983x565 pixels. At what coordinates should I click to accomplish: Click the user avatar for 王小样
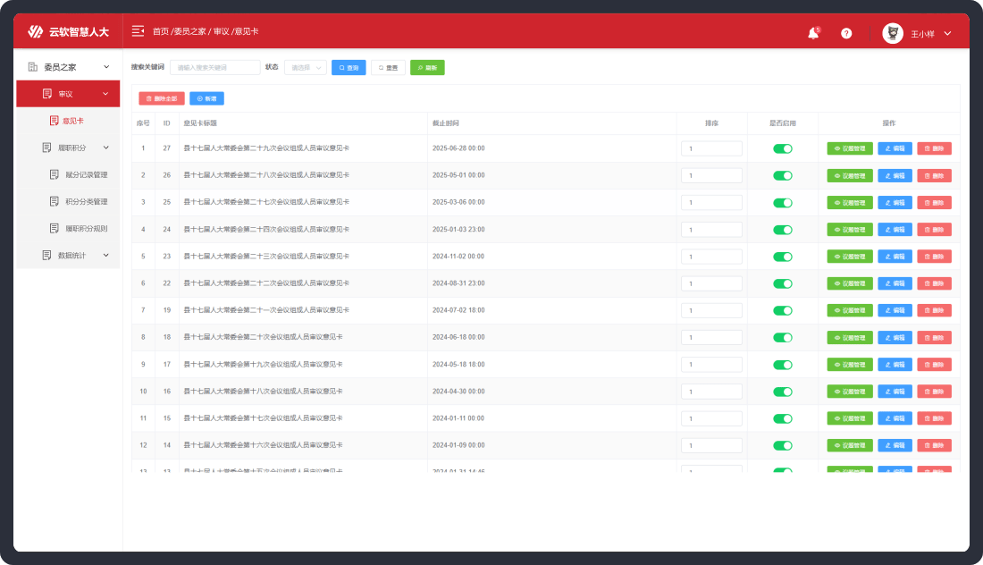click(x=892, y=33)
